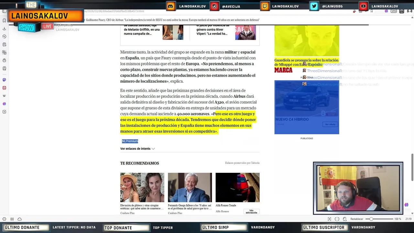This screenshot has width=414, height=233.
Task: Open the purple brain web panel
Action: pyautogui.click(x=4, y=104)
